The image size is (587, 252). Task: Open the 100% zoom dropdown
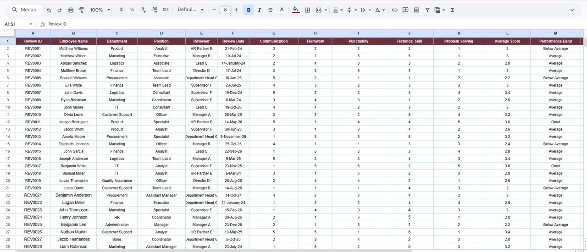coord(100,10)
